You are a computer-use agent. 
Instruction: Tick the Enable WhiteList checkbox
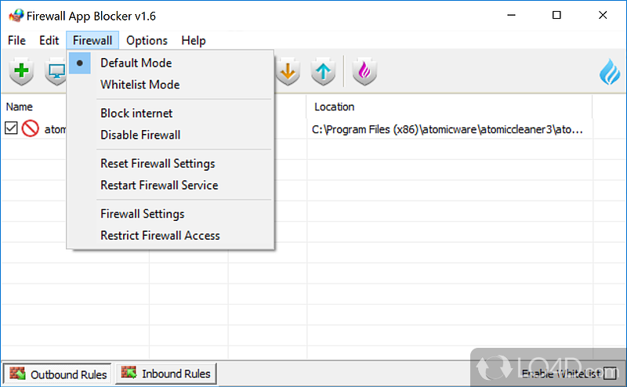[x=610, y=374]
